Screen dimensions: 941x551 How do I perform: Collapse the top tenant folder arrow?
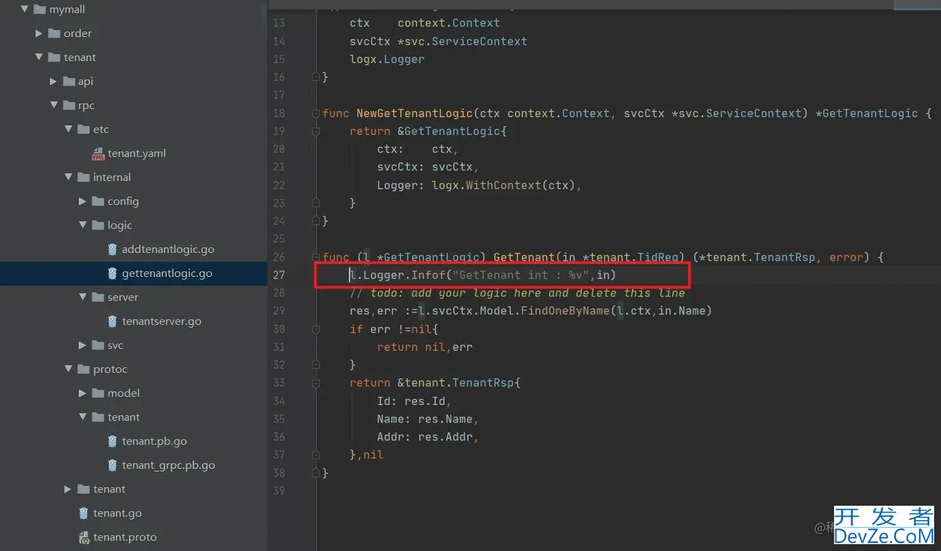(x=39, y=58)
